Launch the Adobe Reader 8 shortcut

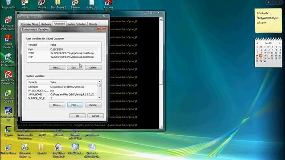pos(8,41)
